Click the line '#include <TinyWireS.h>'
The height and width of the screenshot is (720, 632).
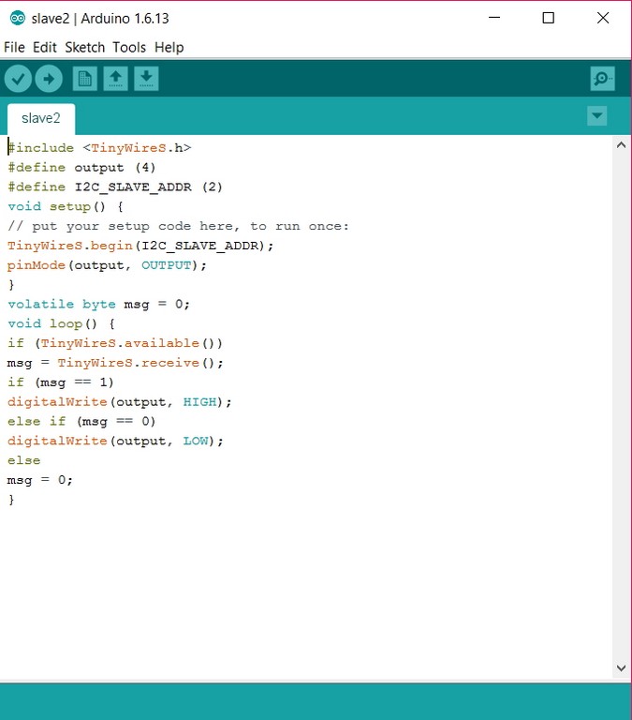[99, 148]
